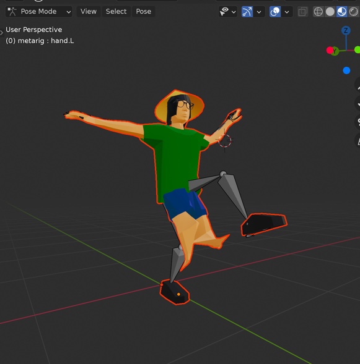Open the Pose menu in the header
This screenshot has width=360, height=364.
point(144,11)
